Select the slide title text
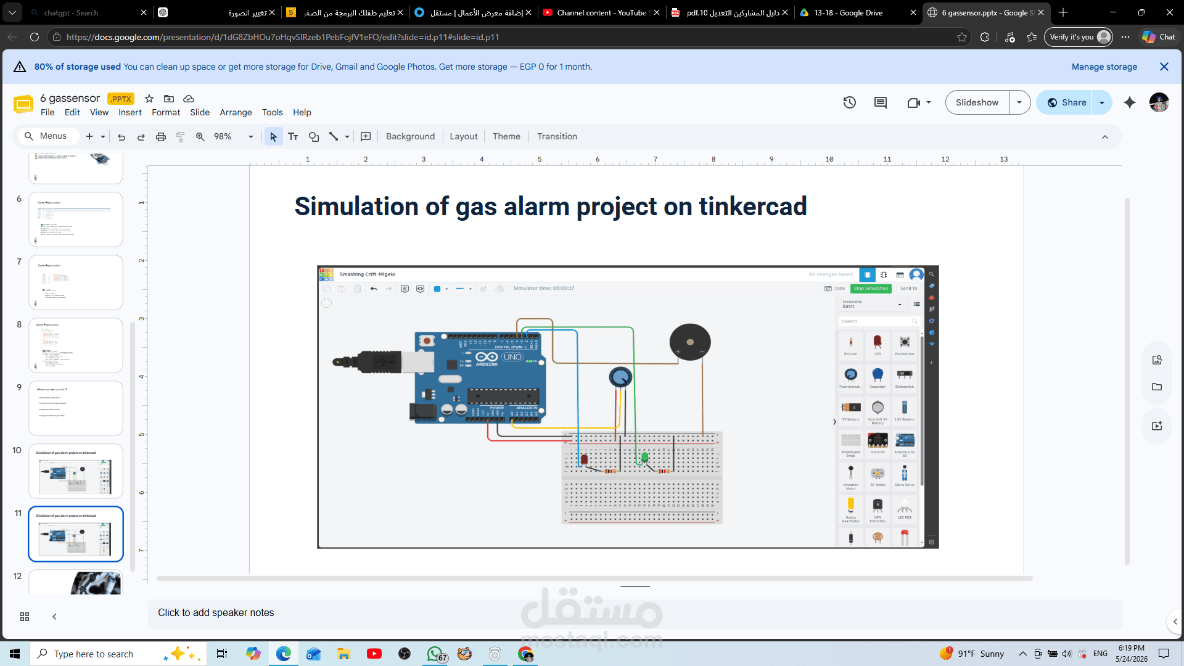Screen dimensions: 1184x666 click(551, 207)
